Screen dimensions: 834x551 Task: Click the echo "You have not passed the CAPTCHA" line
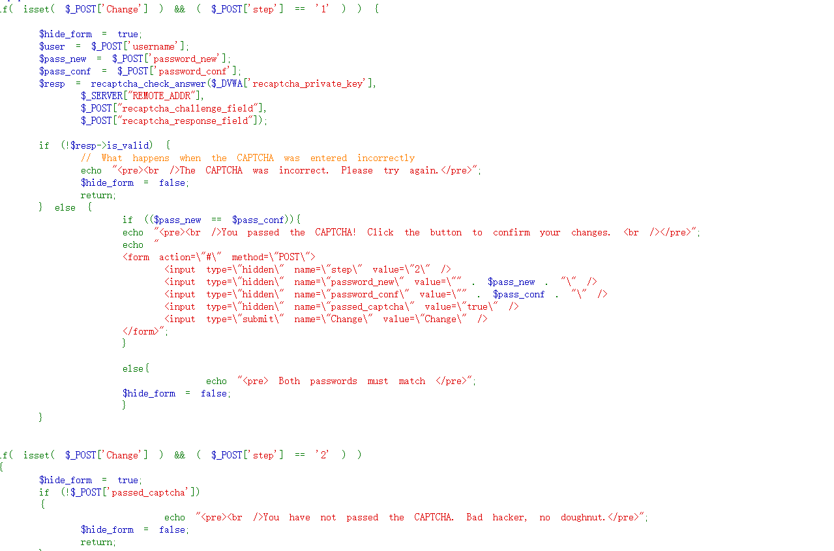406,517
